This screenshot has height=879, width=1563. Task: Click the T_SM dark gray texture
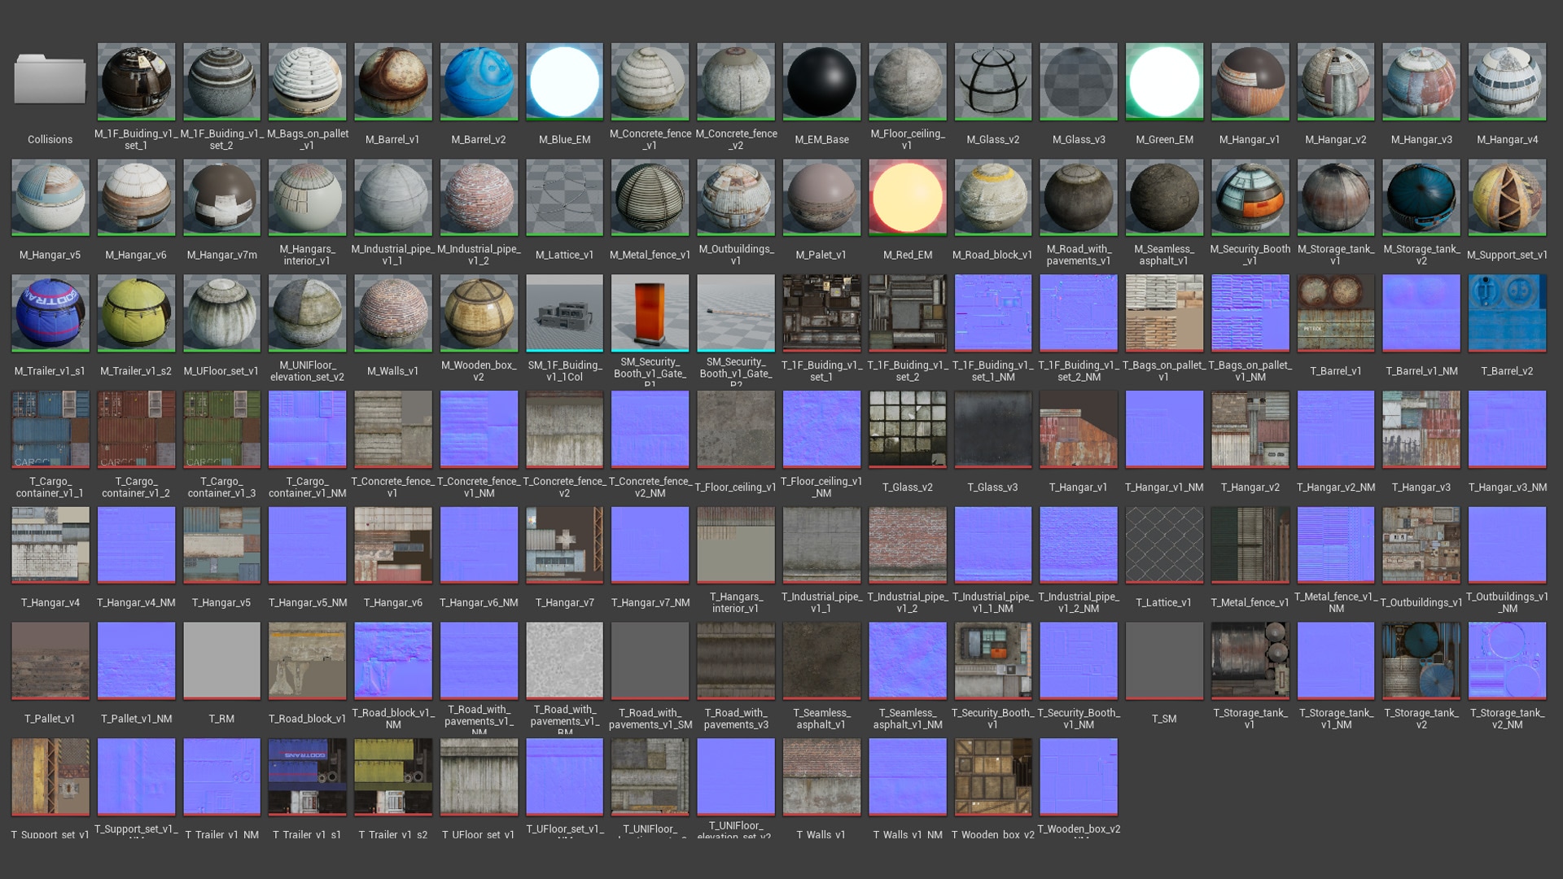click(x=1164, y=660)
